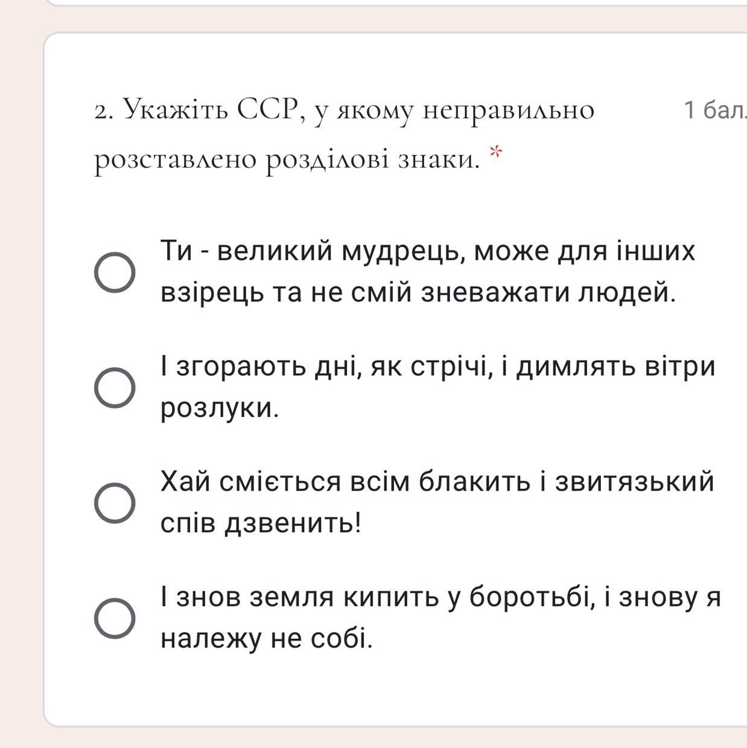Click answer text "Ти - великий мудрець, може для інших"
Image resolution: width=747 pixels, height=748 pixels.
click(428, 251)
